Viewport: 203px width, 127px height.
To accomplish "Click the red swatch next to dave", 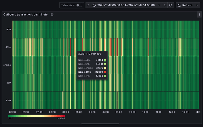I will (105, 72).
